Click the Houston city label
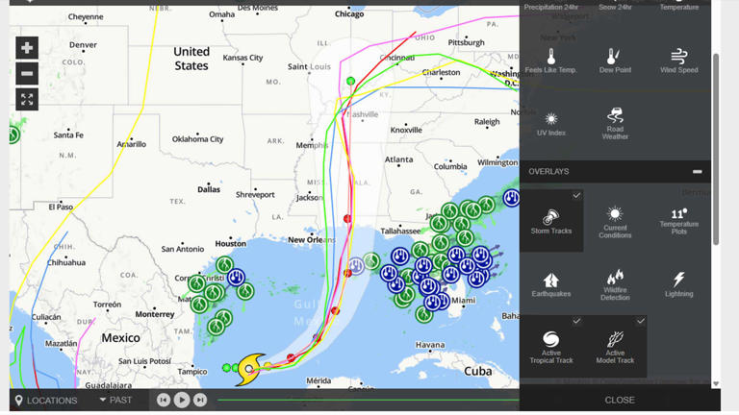The image size is (739, 415). point(231,244)
